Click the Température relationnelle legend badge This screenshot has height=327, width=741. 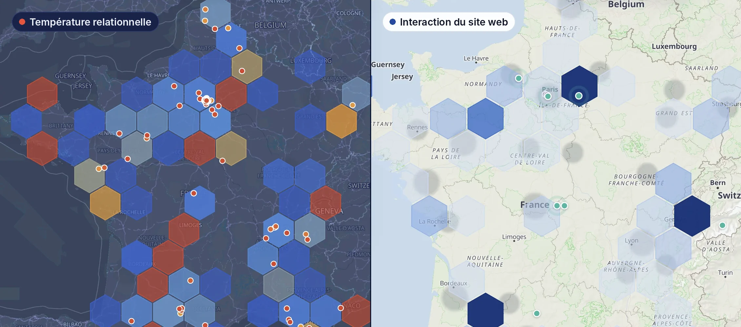coord(85,22)
